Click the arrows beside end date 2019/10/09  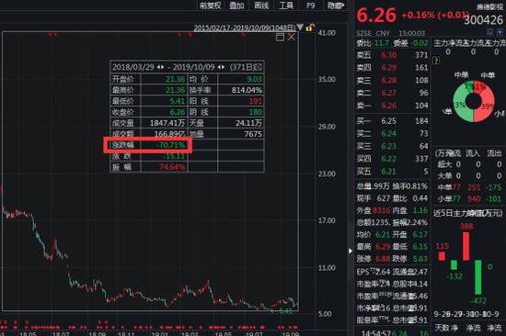[x=221, y=67]
